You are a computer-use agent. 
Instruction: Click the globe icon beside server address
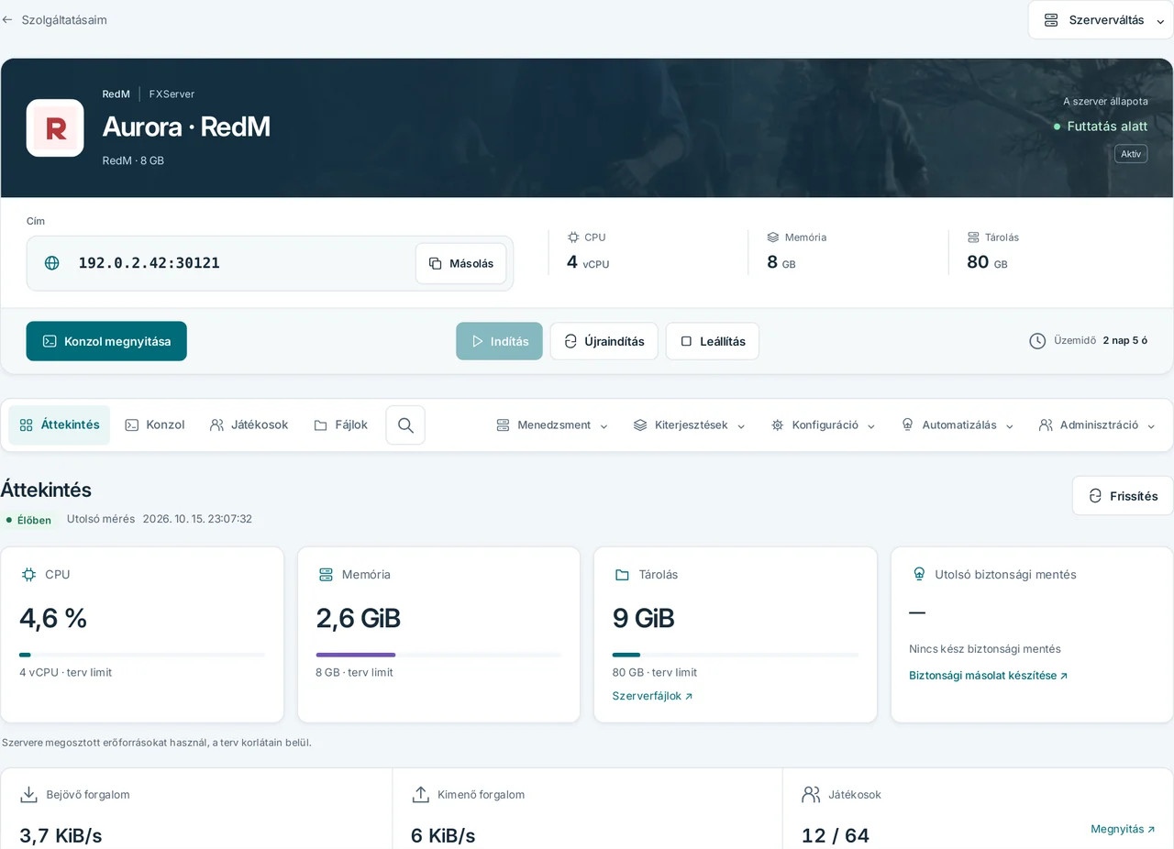(x=52, y=263)
